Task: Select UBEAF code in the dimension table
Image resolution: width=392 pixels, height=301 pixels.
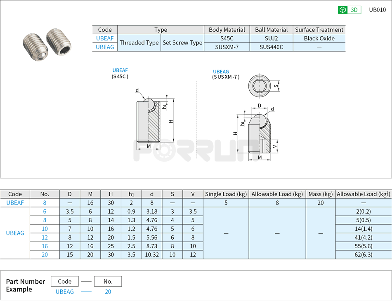Action: (x=15, y=203)
